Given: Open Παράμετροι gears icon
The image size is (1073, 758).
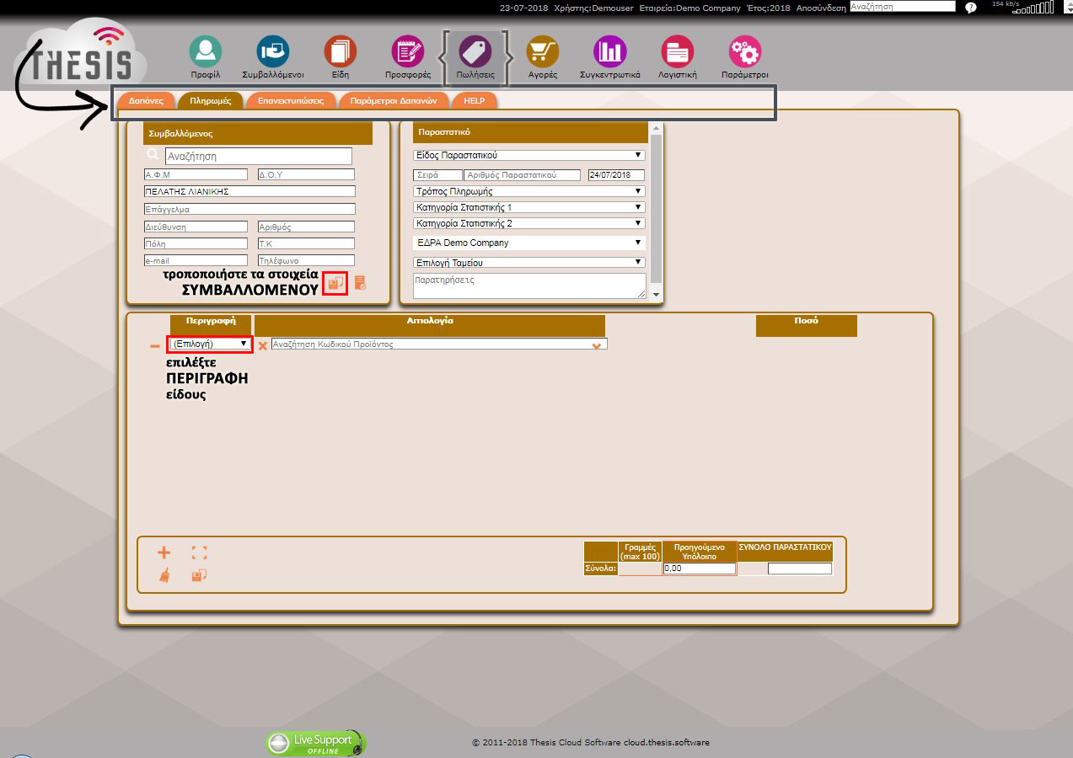Looking at the screenshot, I should (x=744, y=51).
